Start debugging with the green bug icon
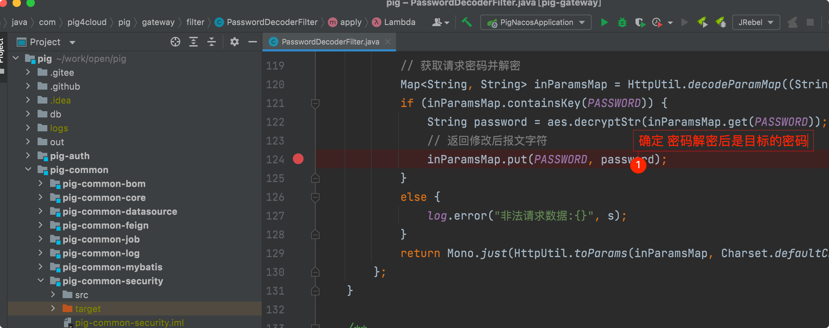The height and width of the screenshot is (328, 829). coord(622,23)
